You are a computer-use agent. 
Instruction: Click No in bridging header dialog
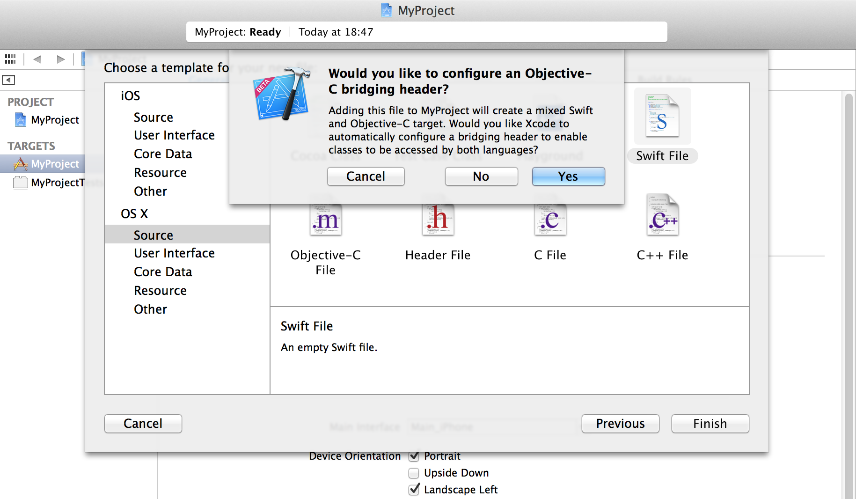(x=481, y=176)
